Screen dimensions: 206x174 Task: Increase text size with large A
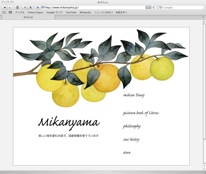click(x=30, y=7)
